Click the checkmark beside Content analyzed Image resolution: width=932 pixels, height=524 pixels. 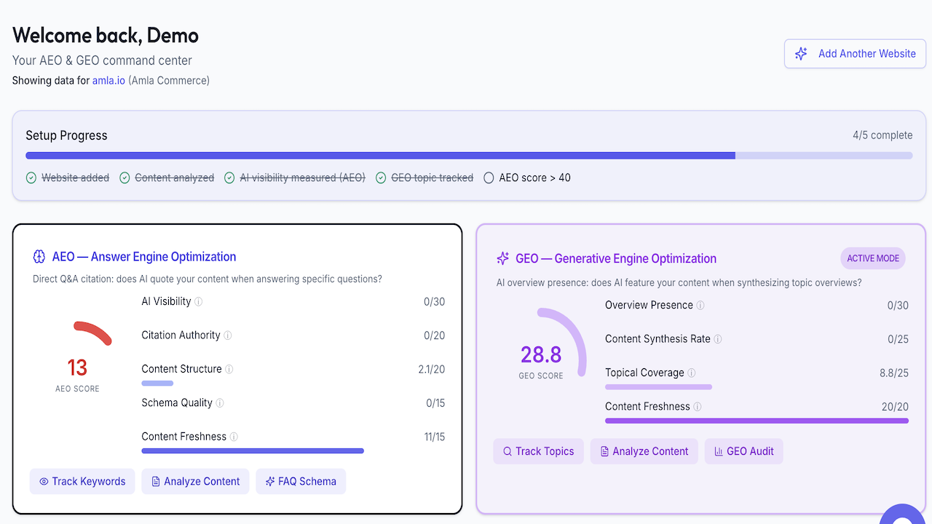pyautogui.click(x=125, y=178)
